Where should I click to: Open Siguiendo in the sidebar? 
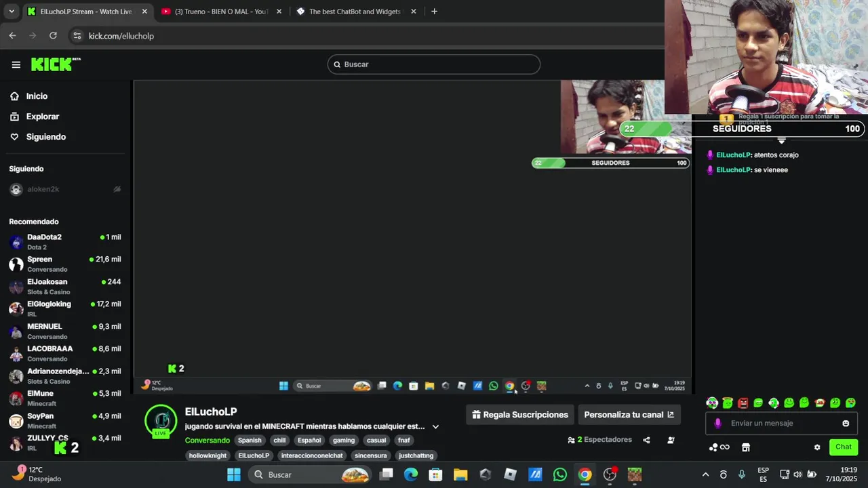46,137
